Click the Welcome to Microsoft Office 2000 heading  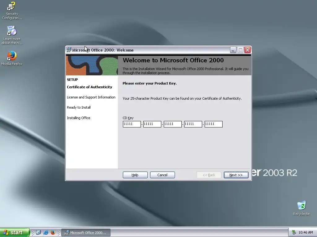[x=173, y=60]
